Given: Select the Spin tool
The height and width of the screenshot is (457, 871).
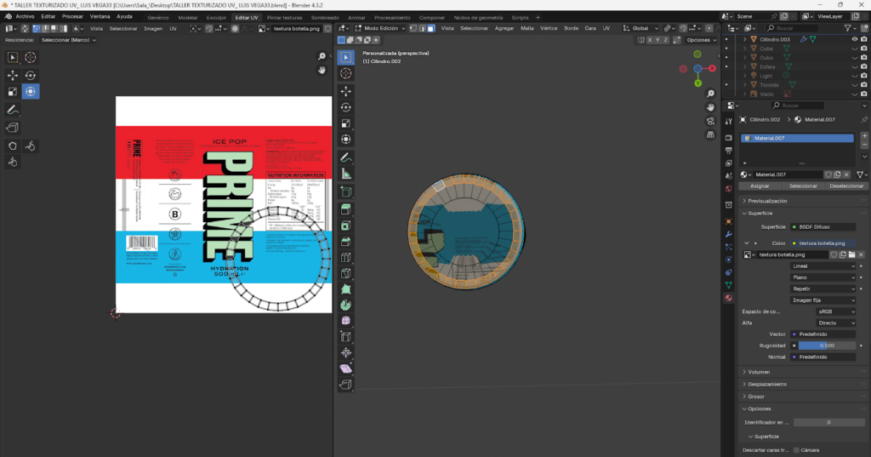Looking at the screenshot, I should [x=346, y=306].
